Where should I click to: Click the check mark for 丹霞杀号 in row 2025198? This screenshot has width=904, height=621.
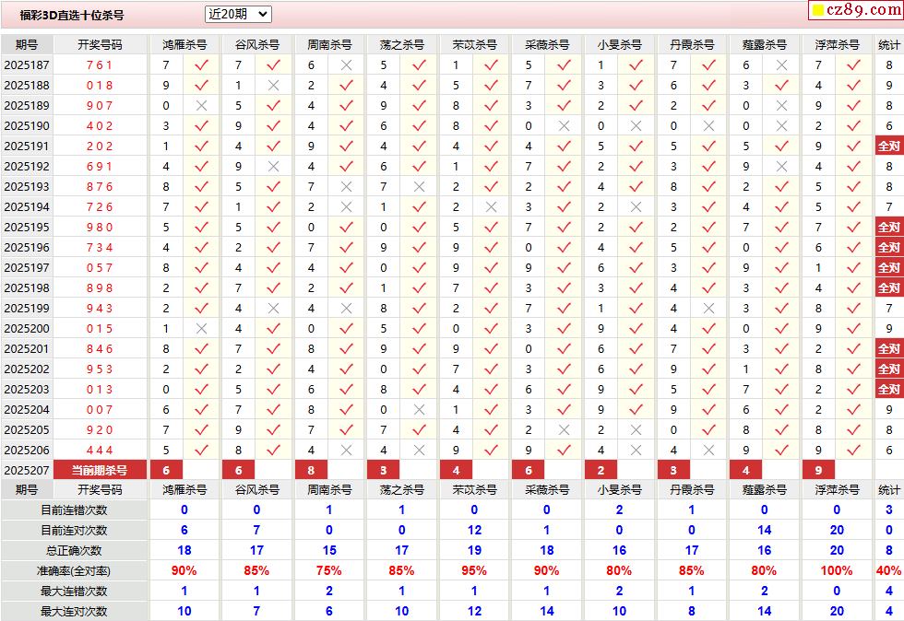(708, 288)
